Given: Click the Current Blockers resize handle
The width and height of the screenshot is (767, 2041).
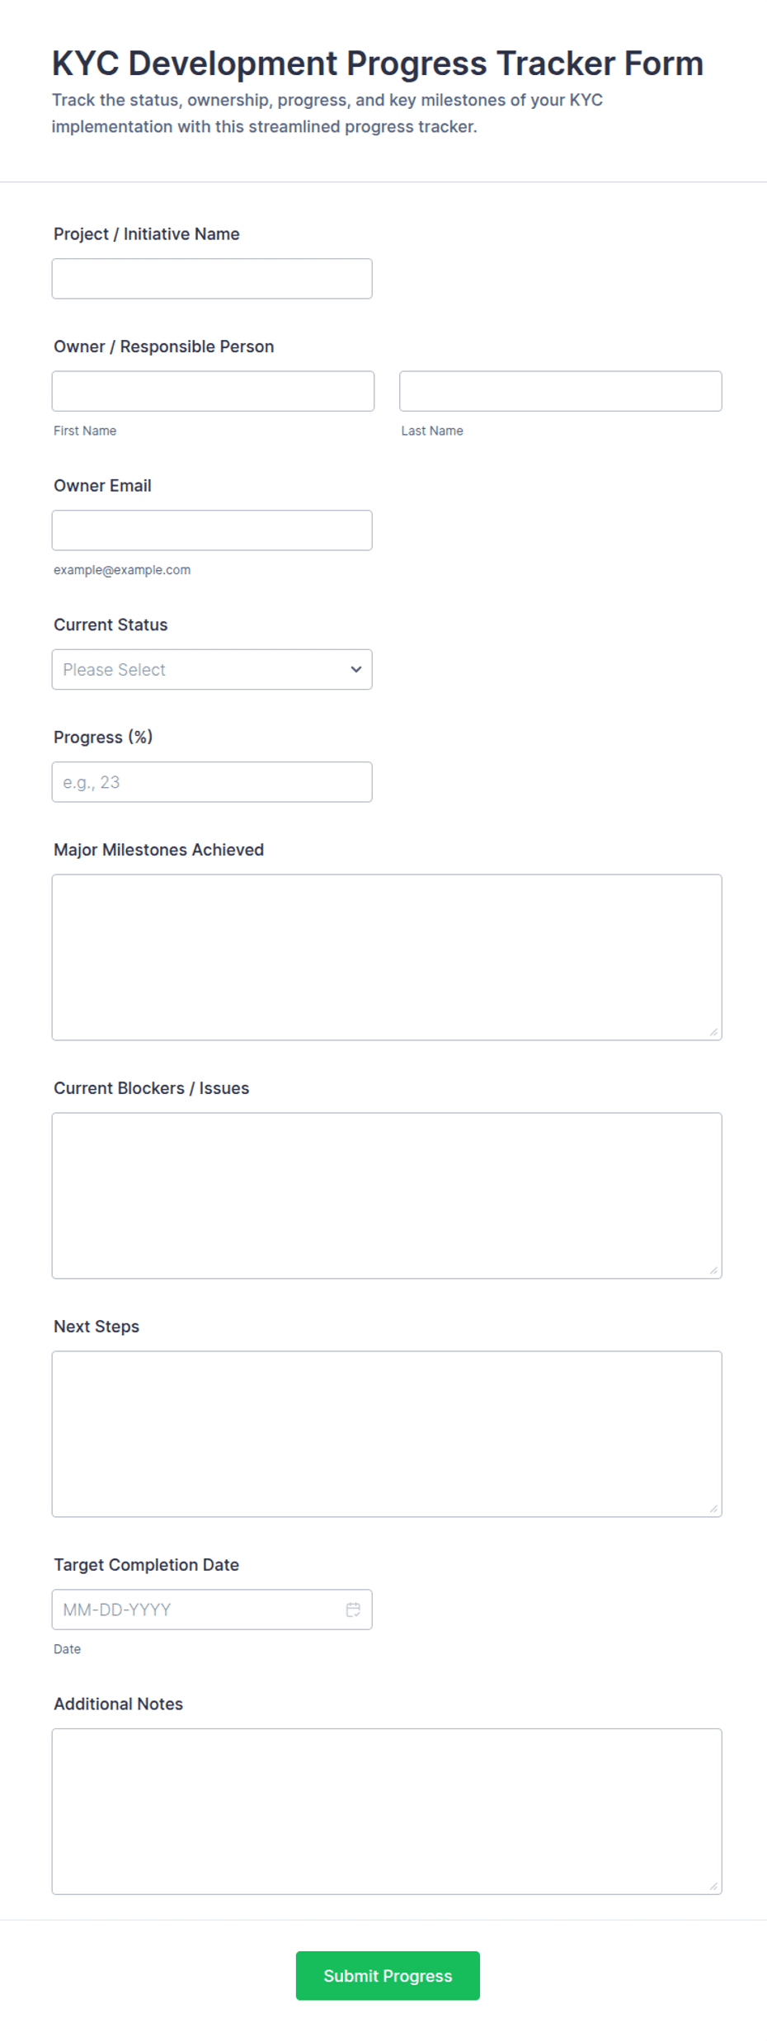Looking at the screenshot, I should [713, 1270].
